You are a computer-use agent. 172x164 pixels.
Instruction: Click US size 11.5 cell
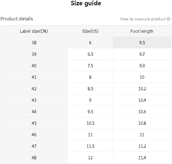[x=90, y=146]
